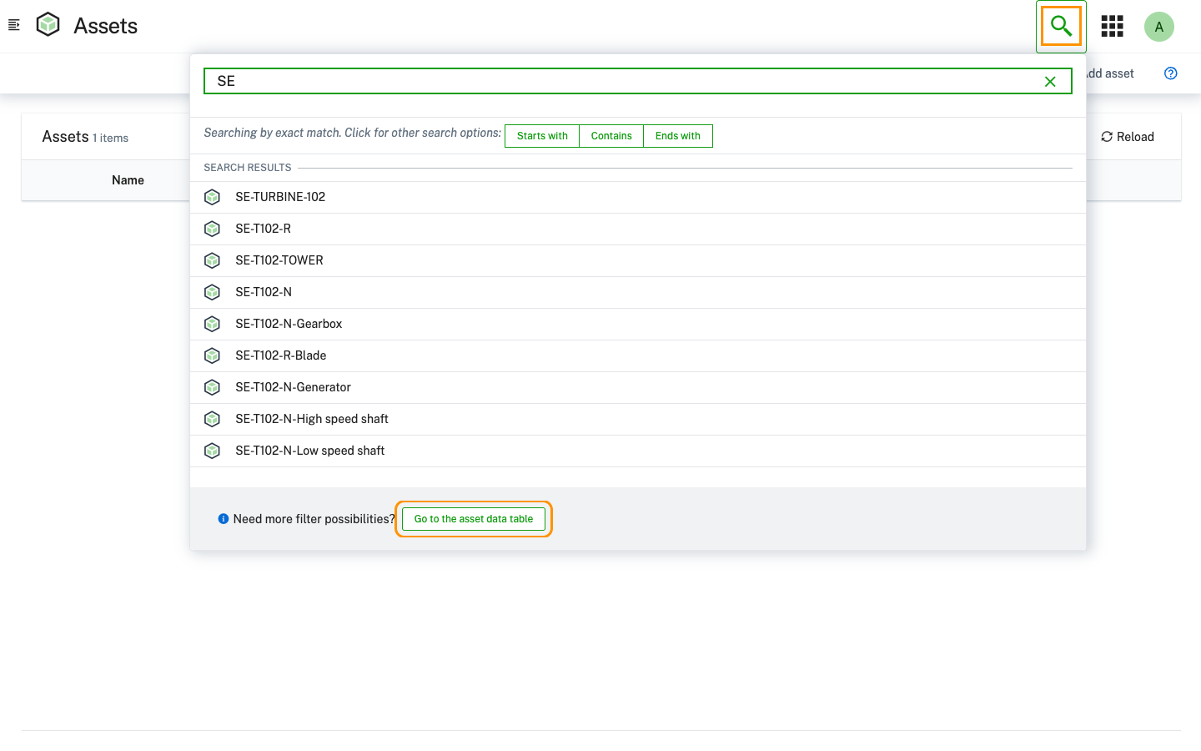Open the app switcher grid icon
Image resolution: width=1201 pixels, height=751 pixels.
tap(1112, 26)
